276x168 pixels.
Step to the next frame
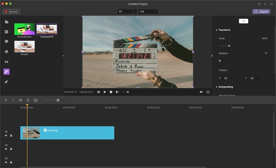(x=117, y=92)
